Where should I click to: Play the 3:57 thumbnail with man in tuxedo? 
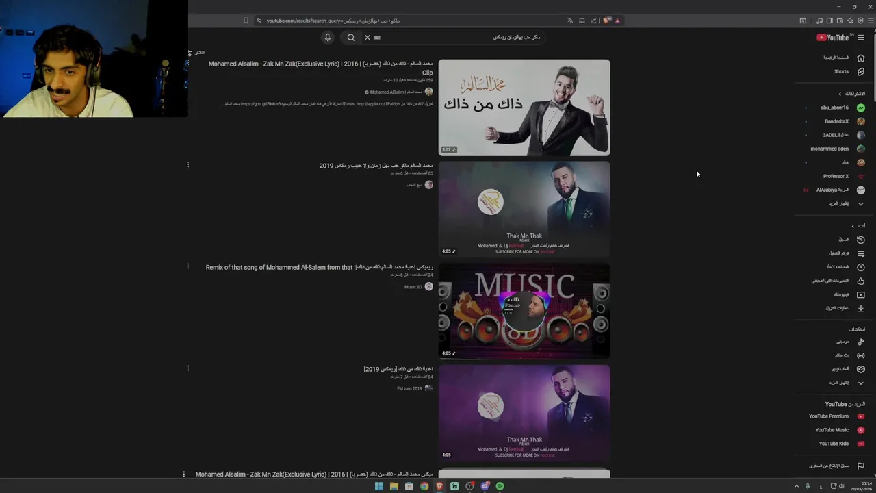524,108
